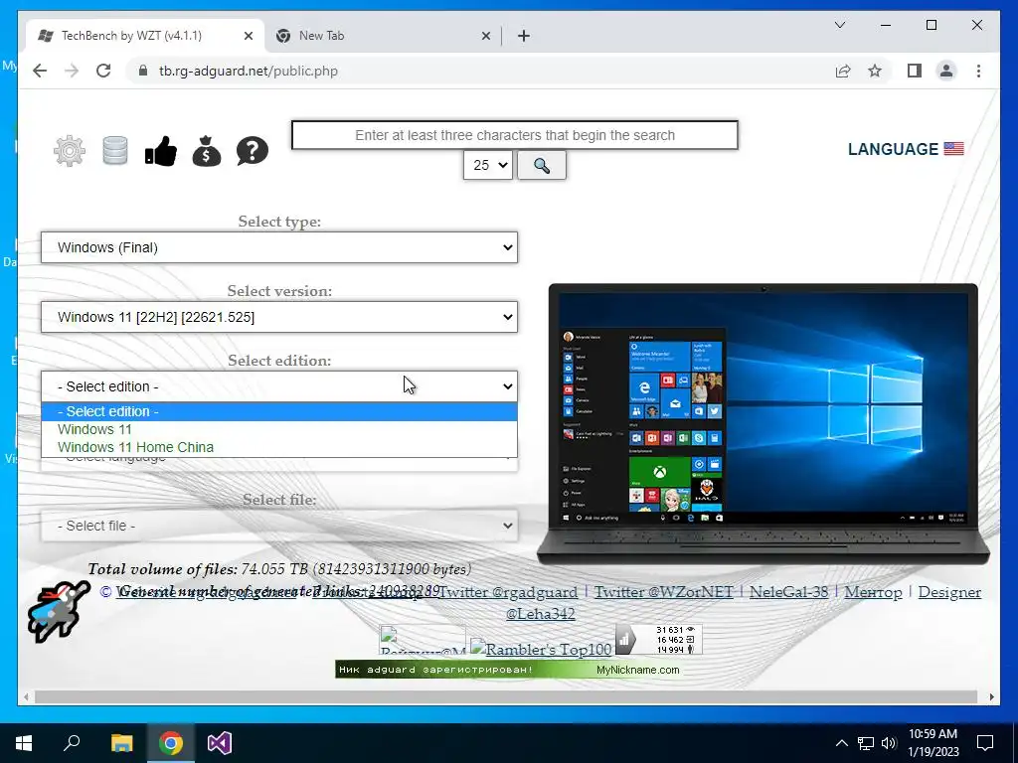Image resolution: width=1018 pixels, height=763 pixels.
Task: Collapse the Select edition dropdown
Action: pos(279,386)
